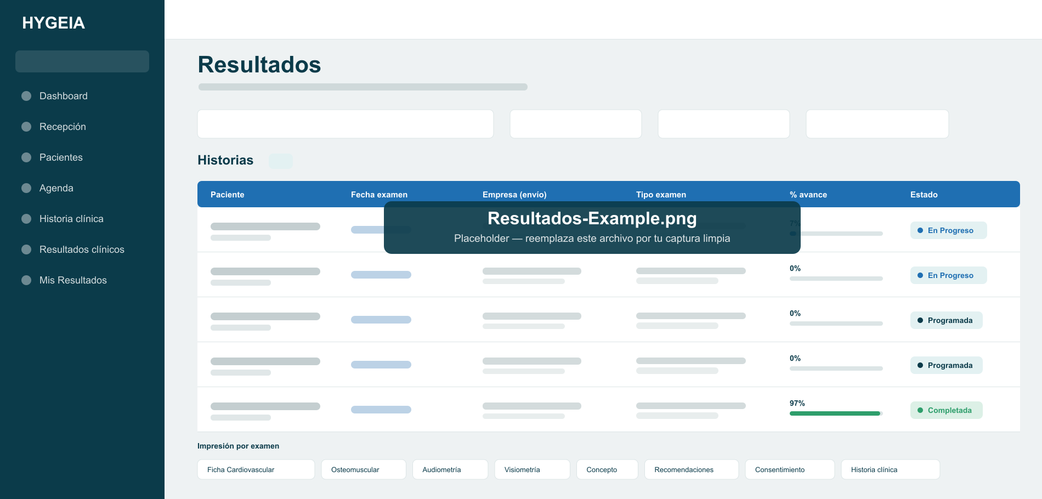Viewport: 1042px width, 499px height.
Task: Click the Estado column header
Action: point(924,195)
